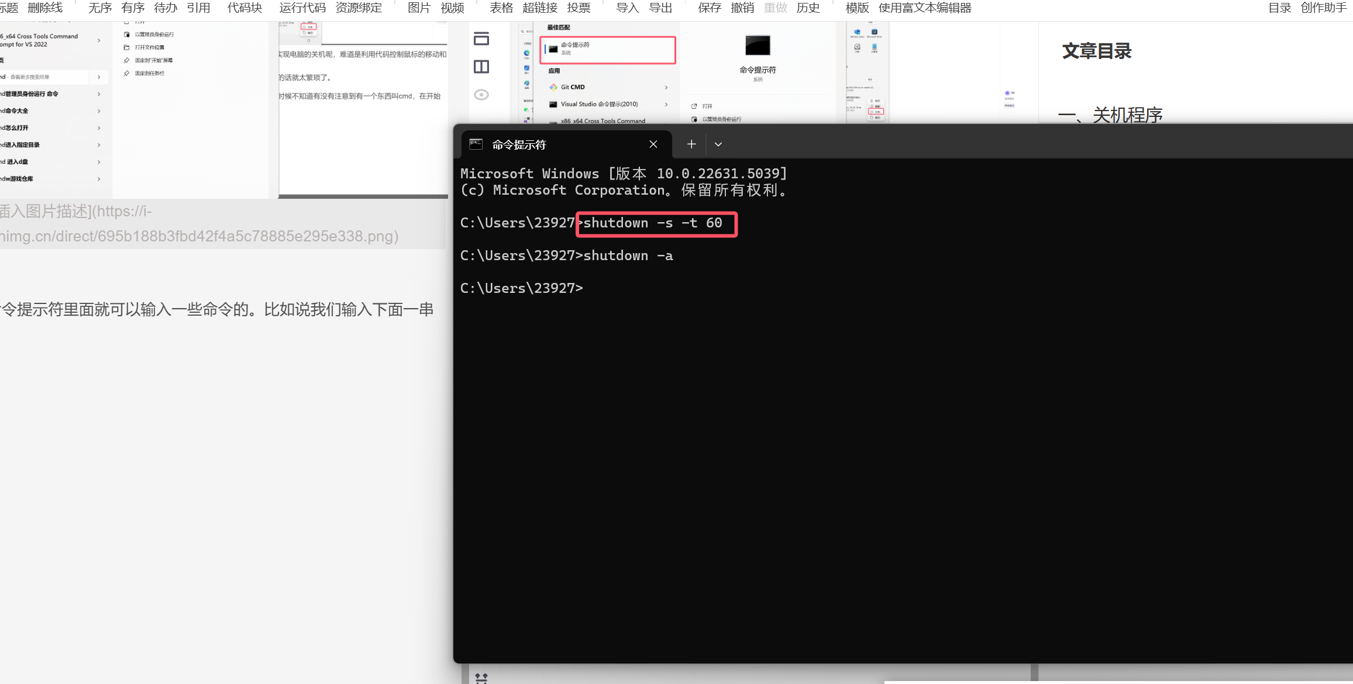Toggle the eye preview visibility icon

481,95
